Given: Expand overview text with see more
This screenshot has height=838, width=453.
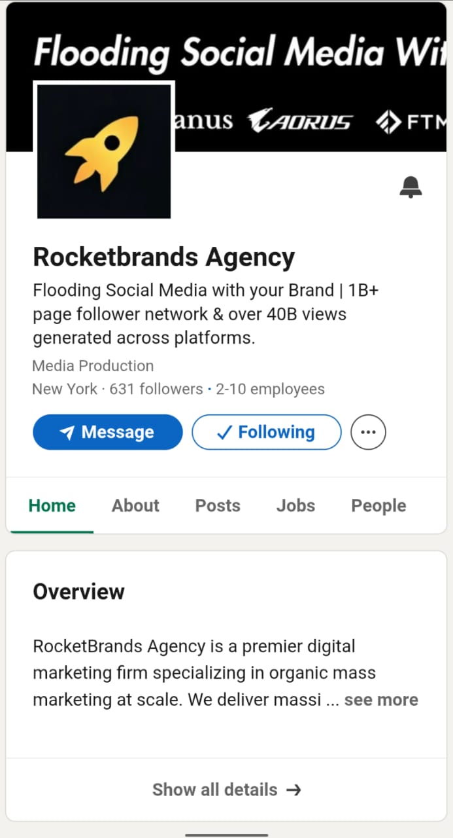Looking at the screenshot, I should (381, 700).
